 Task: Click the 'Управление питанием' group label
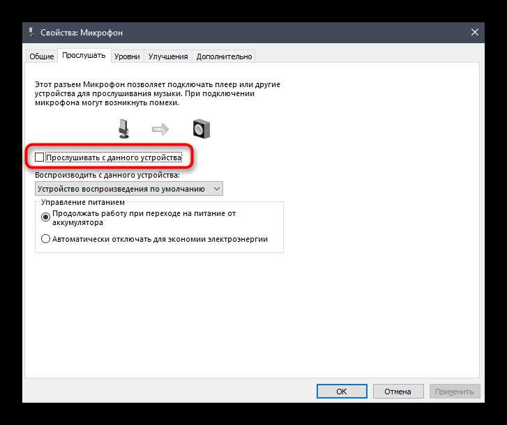[x=83, y=202]
